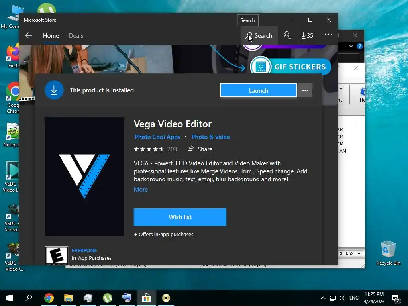Select the VSDC Screen Recorder desktop shortcut
The image size is (408, 306).
point(12,218)
